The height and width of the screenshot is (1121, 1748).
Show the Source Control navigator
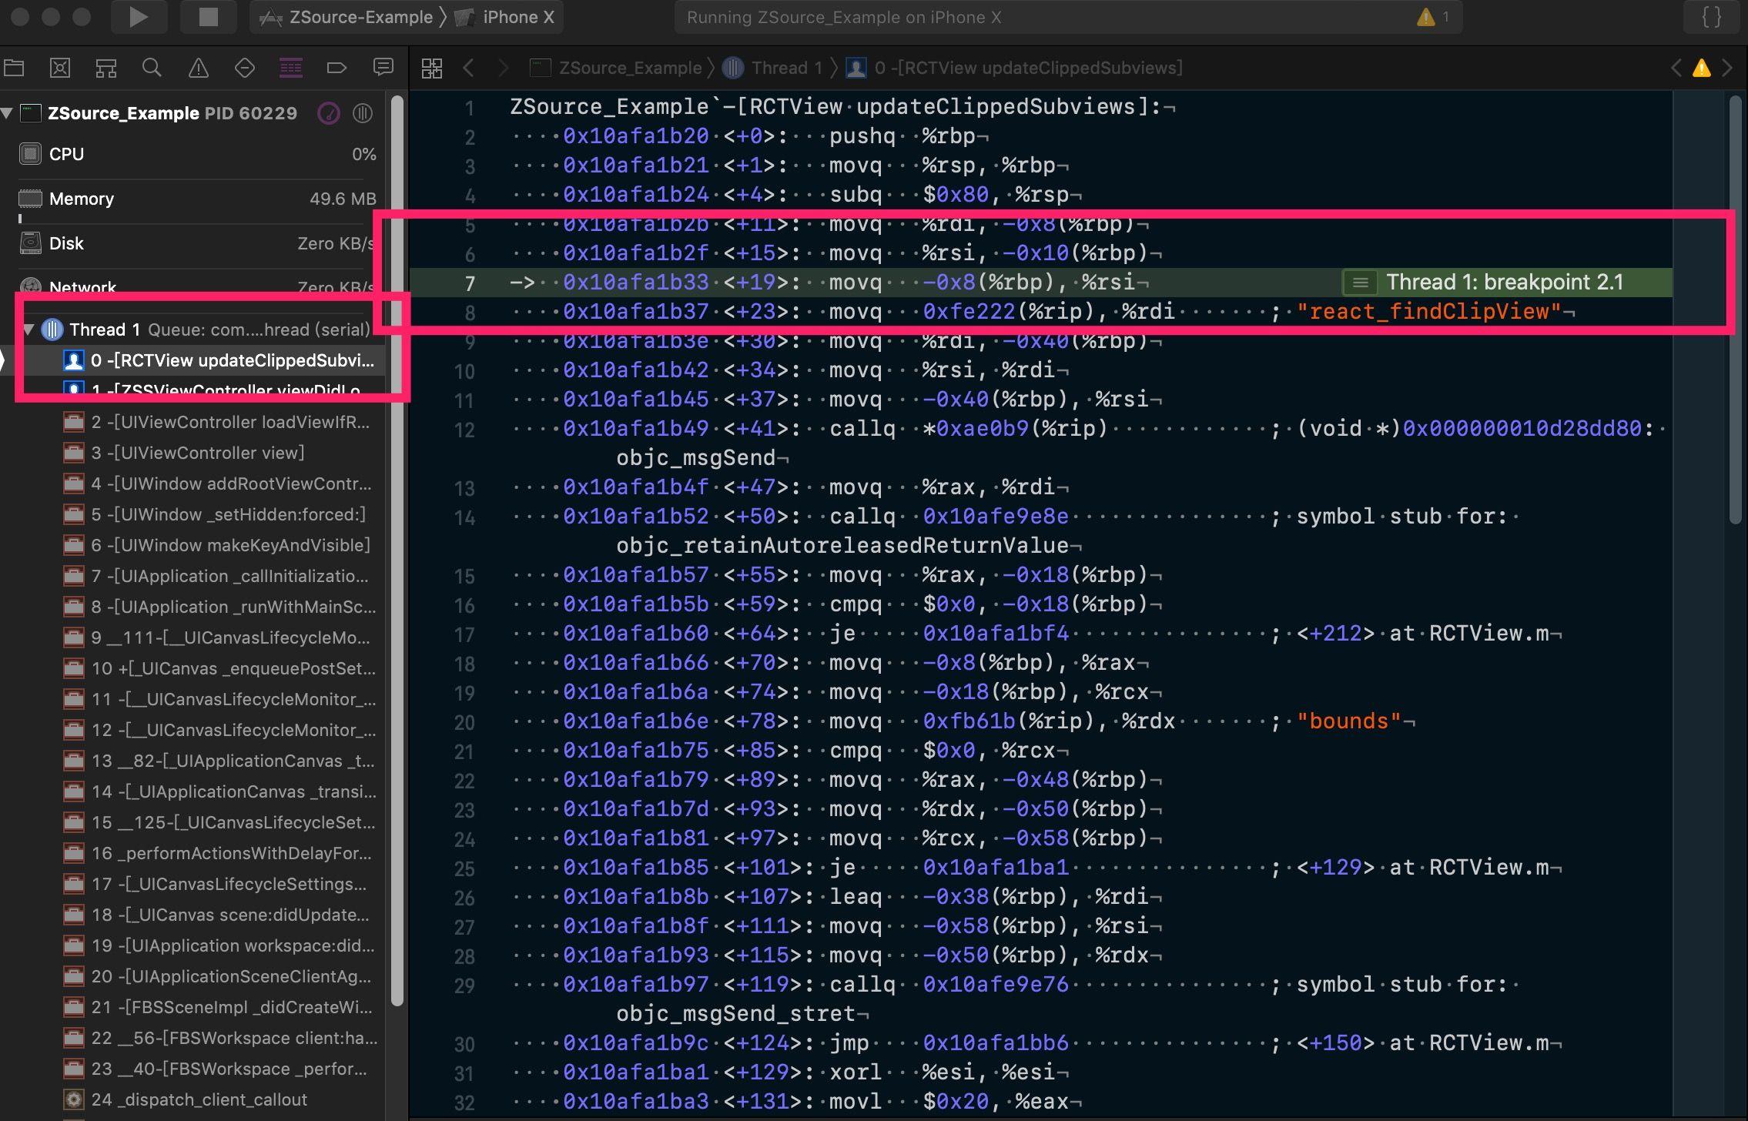coord(60,68)
